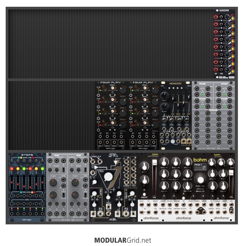
Task: Click the RANDOM8 jack directly above the OUT label
Action: [216, 69]
